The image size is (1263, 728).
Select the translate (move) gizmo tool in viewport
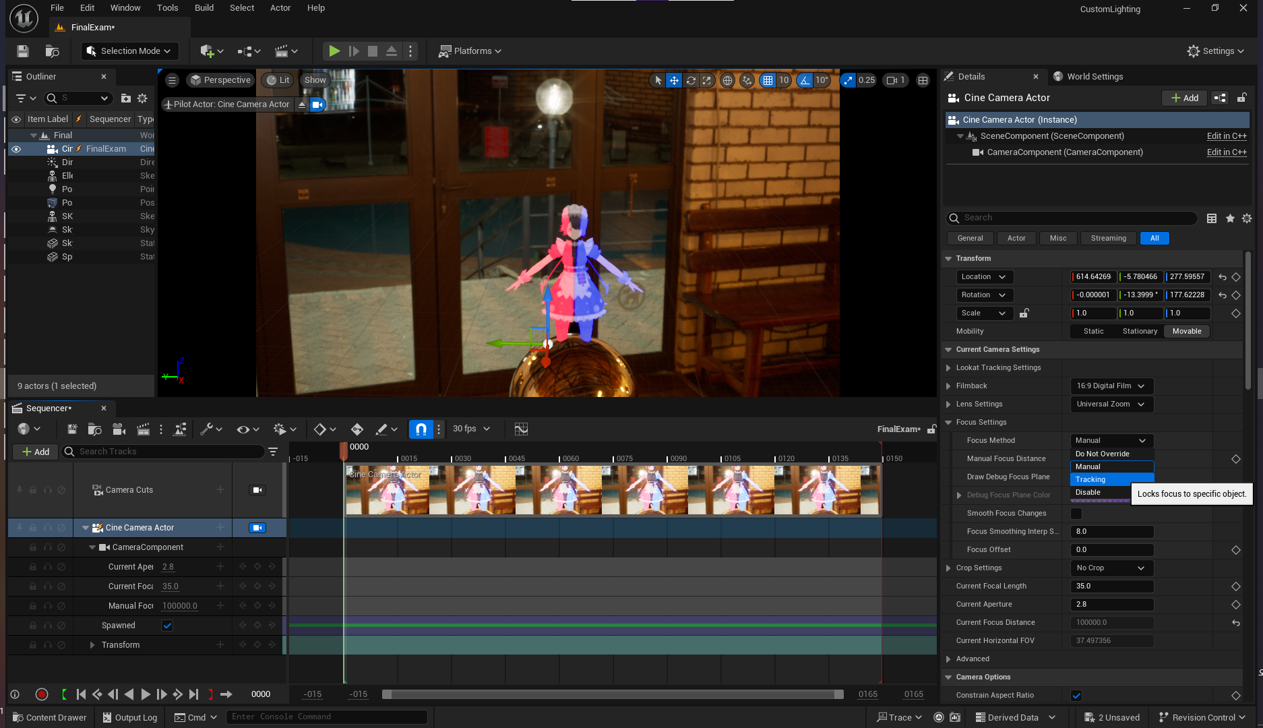click(x=674, y=80)
